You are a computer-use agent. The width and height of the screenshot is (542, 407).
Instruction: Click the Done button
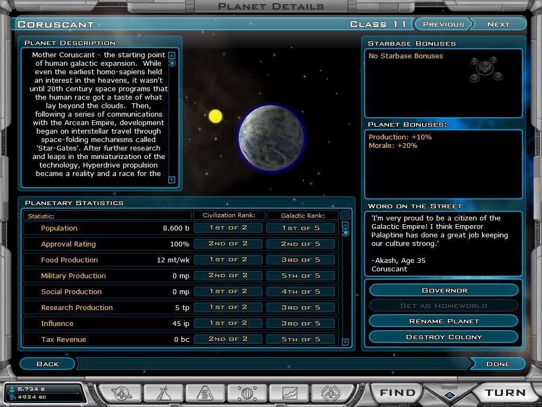click(x=498, y=364)
